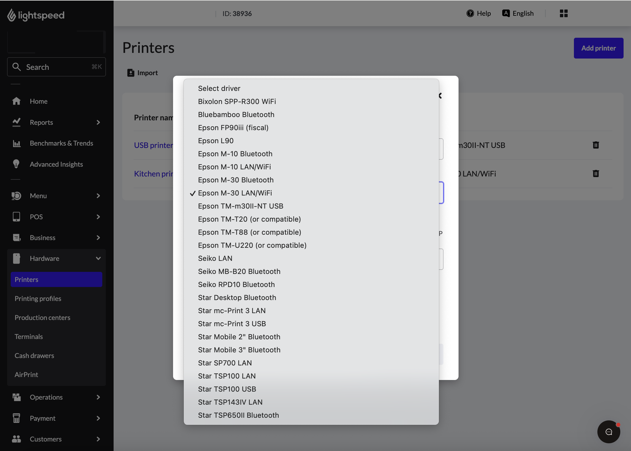Image resolution: width=631 pixels, height=451 pixels.
Task: Select Star TSP100 LAN from driver list
Action: click(227, 376)
